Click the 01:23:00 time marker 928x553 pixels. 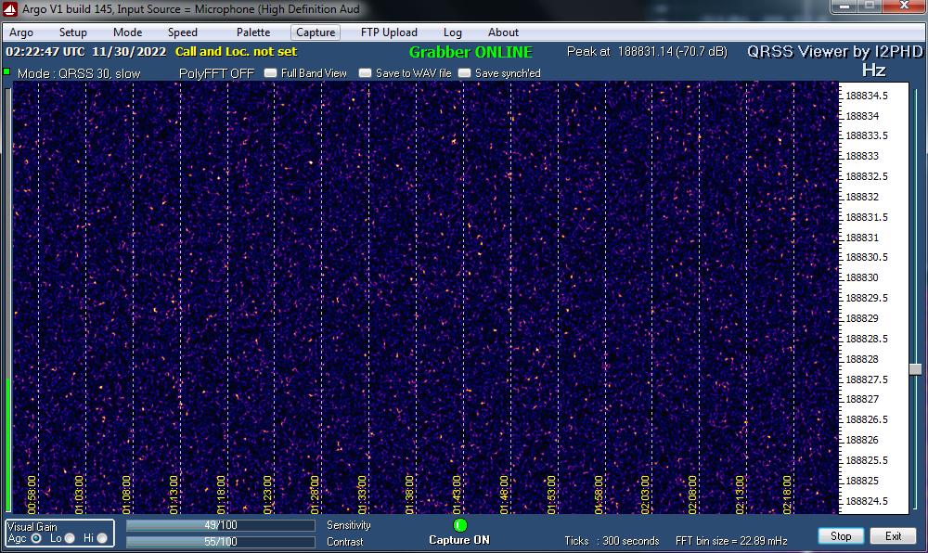point(267,495)
